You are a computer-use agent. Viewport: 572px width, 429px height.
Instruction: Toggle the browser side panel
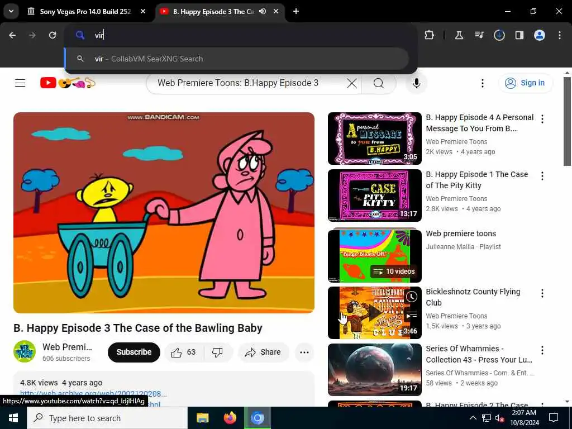point(519,35)
